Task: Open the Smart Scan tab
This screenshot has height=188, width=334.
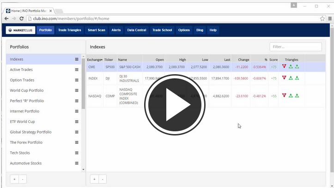Action: click(97, 30)
